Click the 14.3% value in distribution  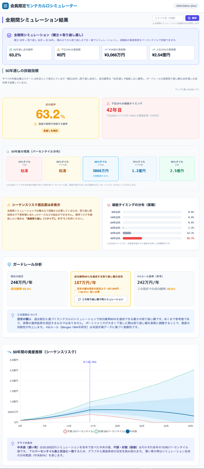190,233
